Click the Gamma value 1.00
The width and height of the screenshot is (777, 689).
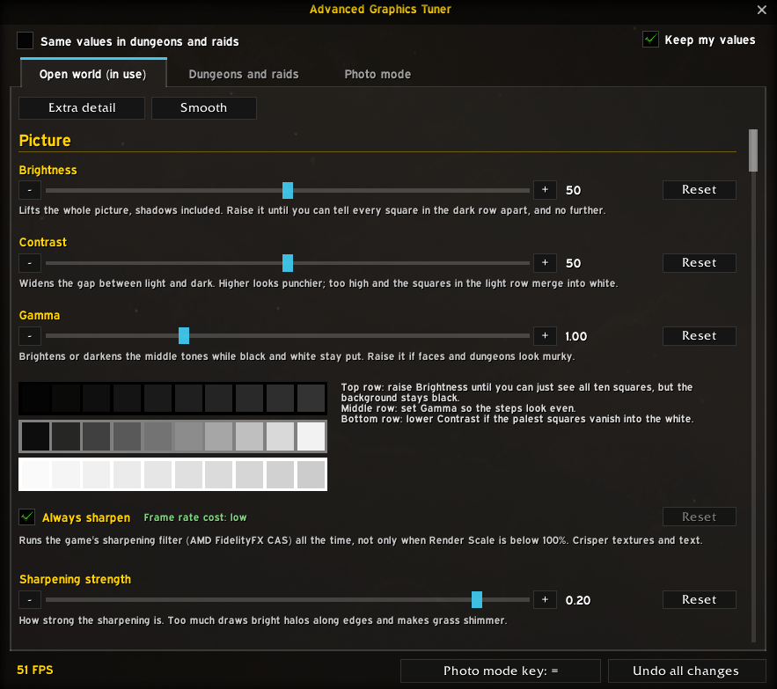(575, 336)
